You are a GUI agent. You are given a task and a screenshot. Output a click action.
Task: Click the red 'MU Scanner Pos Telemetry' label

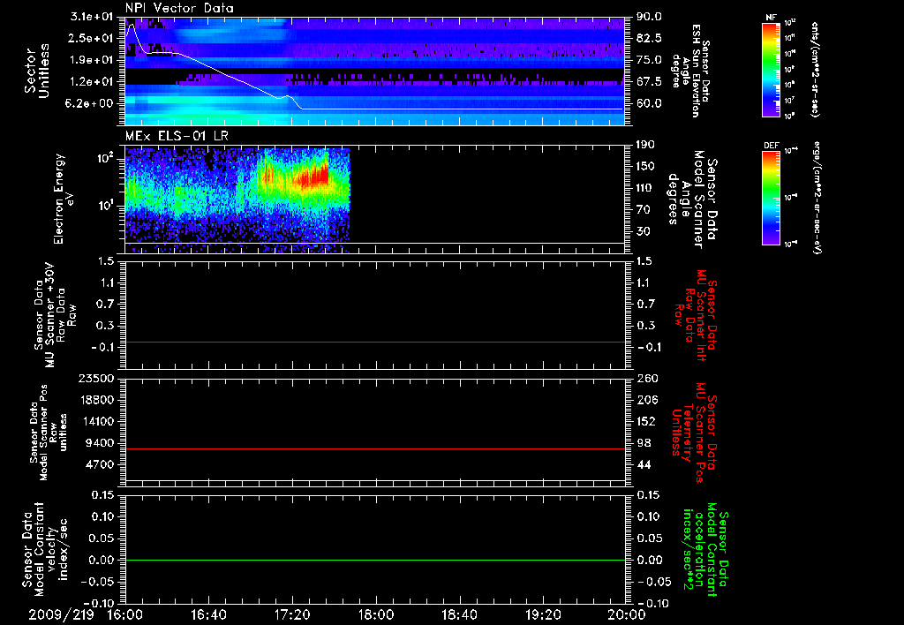point(694,433)
